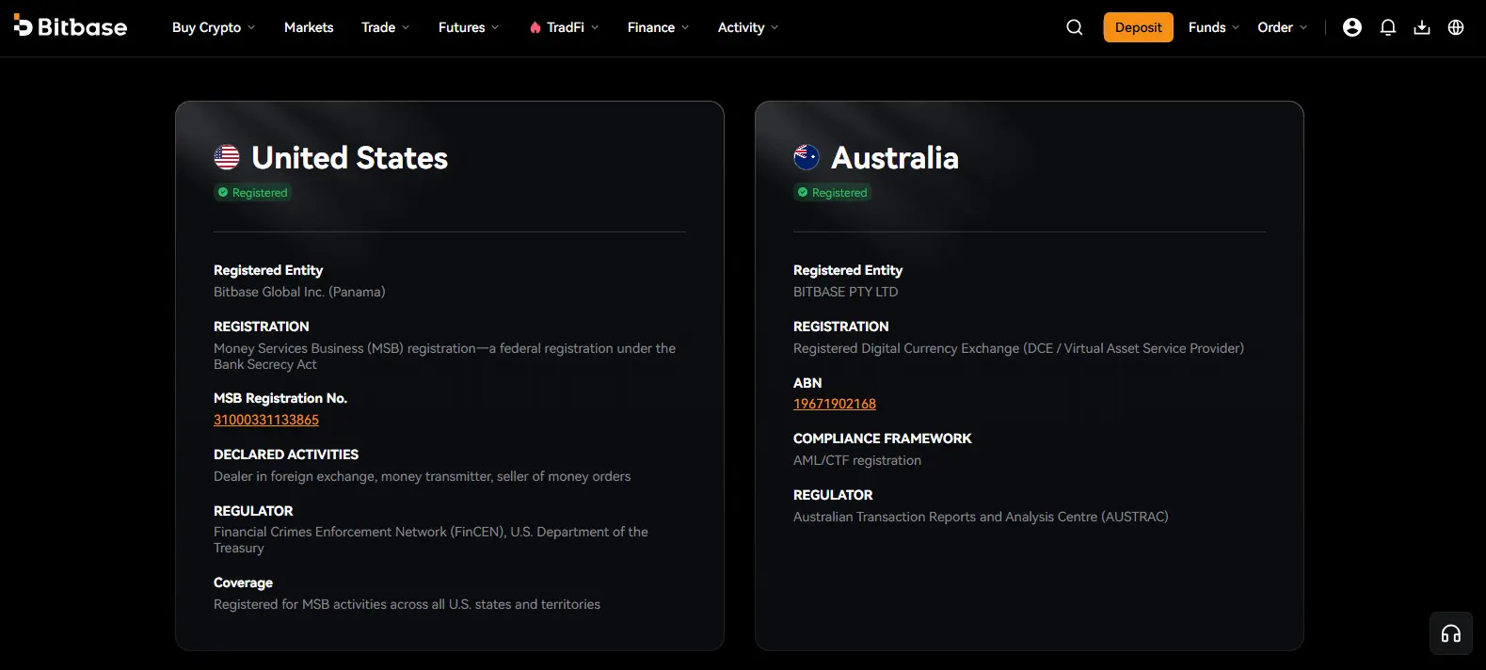Click the Bitbase logo
Screen dimensions: 1486x670
point(71,27)
